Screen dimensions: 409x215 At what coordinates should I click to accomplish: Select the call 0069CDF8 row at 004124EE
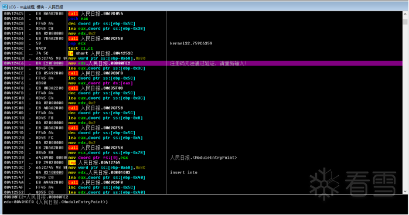coord(96,73)
